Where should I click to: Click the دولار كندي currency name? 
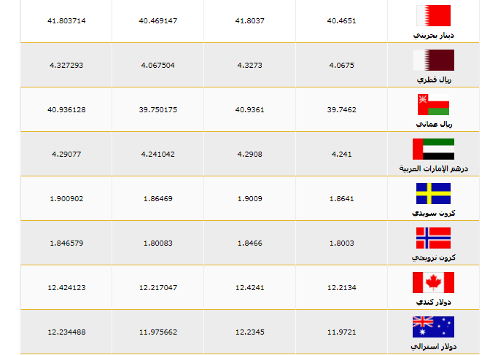click(x=433, y=302)
